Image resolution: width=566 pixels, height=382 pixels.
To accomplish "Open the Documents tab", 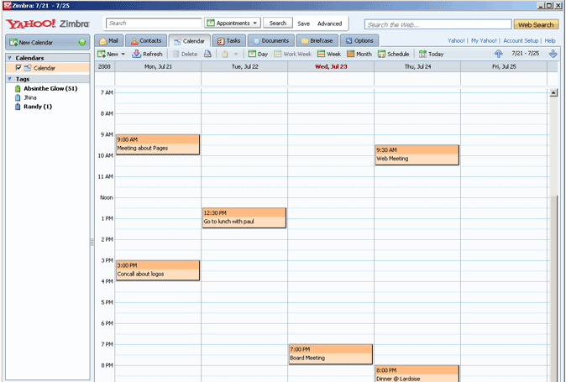I will click(270, 41).
